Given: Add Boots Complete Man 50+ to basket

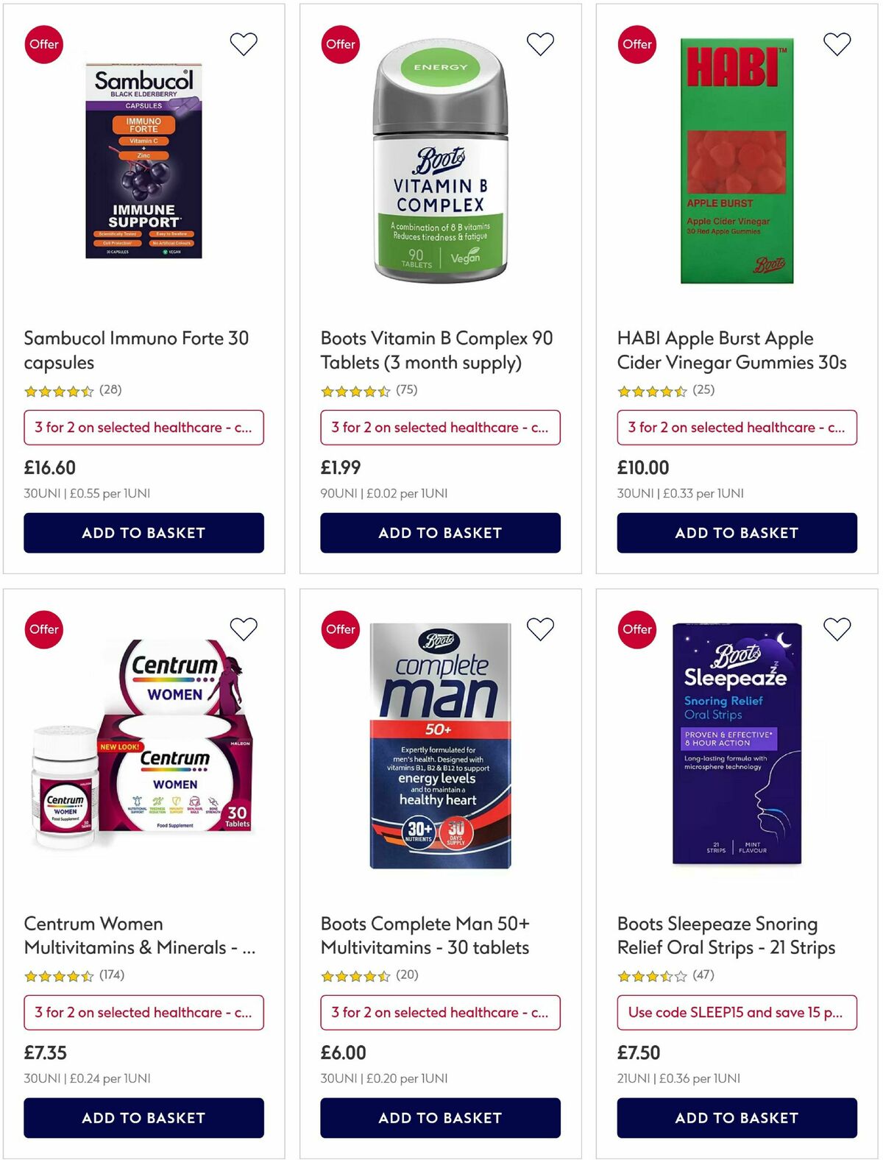Looking at the screenshot, I should (x=440, y=1118).
